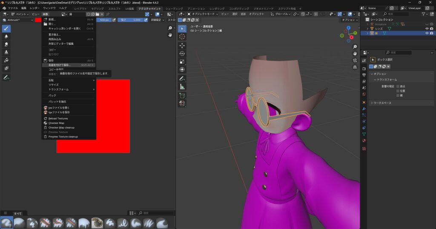
Task: Click the image editor pan hand icon
Action: [x=170, y=35]
